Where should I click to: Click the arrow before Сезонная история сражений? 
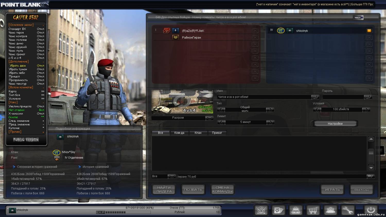tap(14, 167)
